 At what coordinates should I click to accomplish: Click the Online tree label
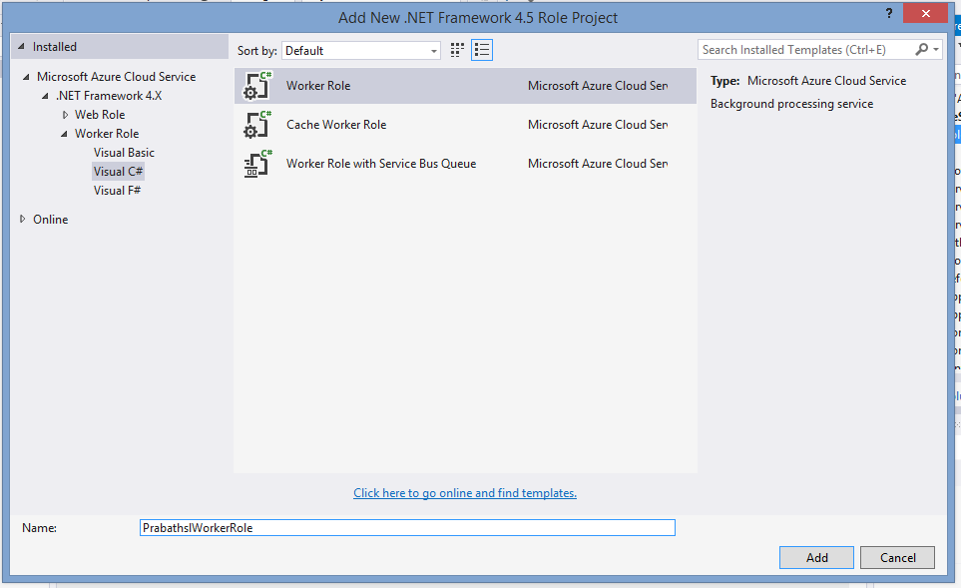click(50, 220)
